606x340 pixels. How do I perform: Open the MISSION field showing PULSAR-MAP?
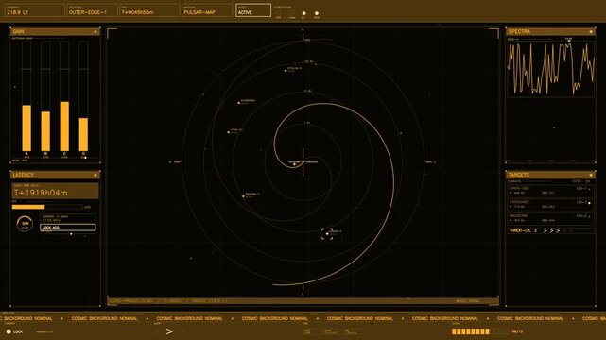coord(207,10)
